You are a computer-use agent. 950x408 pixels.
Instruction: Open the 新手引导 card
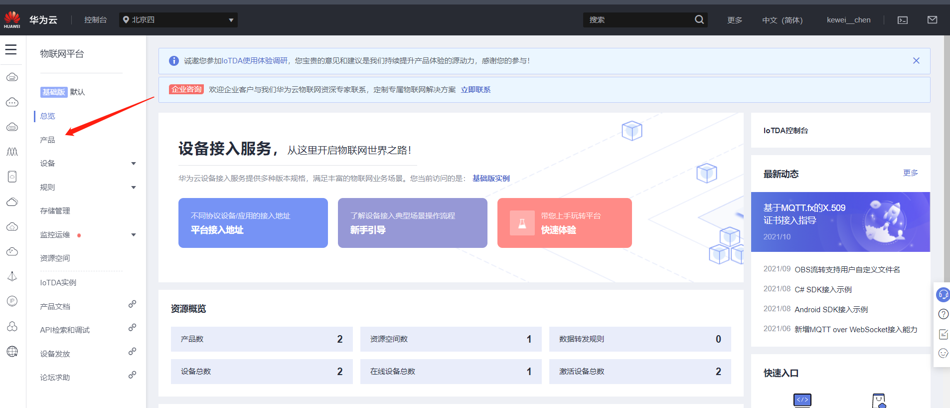tap(413, 223)
